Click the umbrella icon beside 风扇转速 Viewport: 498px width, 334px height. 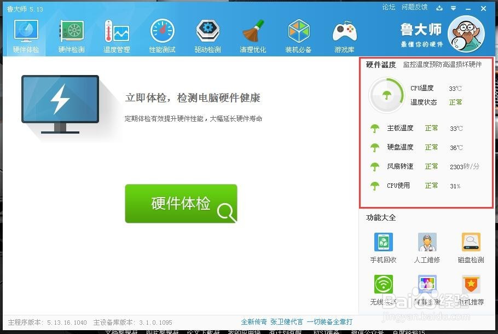click(375, 166)
